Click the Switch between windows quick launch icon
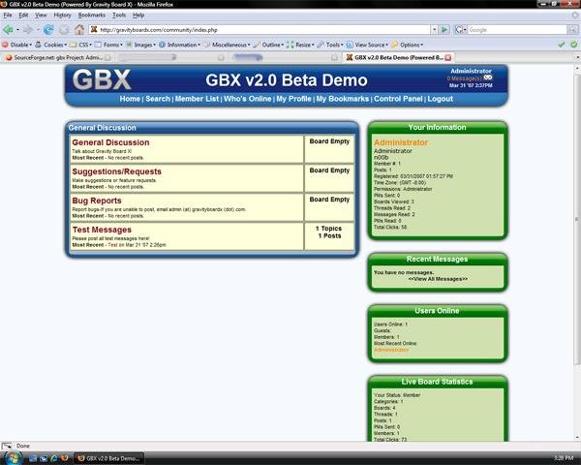The height and width of the screenshot is (465, 581). coord(44,458)
